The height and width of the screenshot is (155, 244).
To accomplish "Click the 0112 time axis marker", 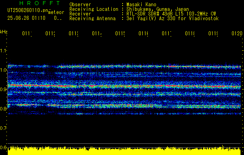I will [50, 34].
